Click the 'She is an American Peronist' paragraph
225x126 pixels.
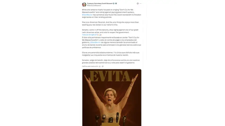tap(110, 23)
